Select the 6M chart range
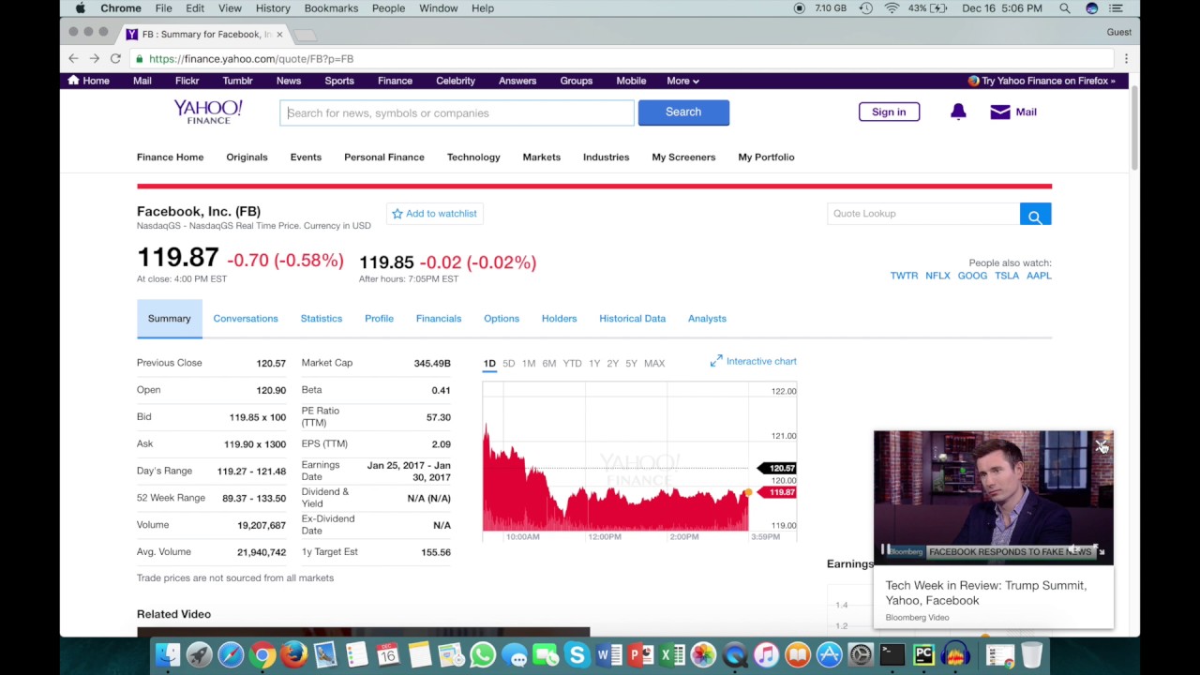 tap(549, 364)
